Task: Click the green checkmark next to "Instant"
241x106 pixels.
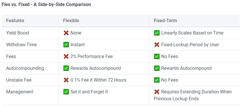Action: point(66,45)
